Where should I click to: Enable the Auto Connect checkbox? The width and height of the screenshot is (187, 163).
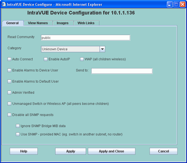(x=9, y=59)
